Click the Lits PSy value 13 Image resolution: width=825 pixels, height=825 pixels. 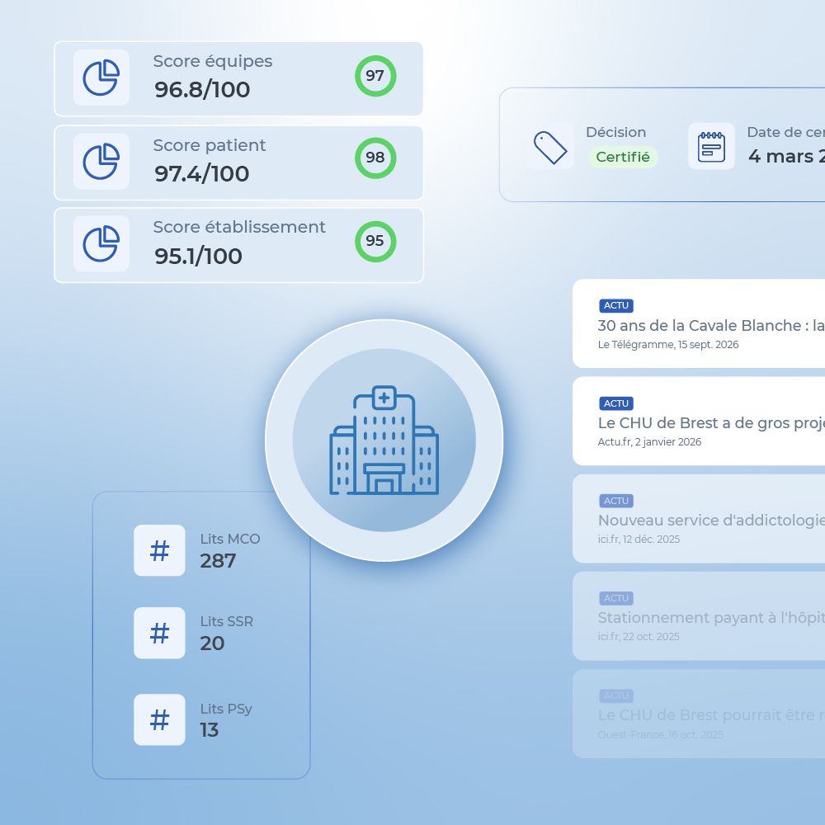[209, 730]
